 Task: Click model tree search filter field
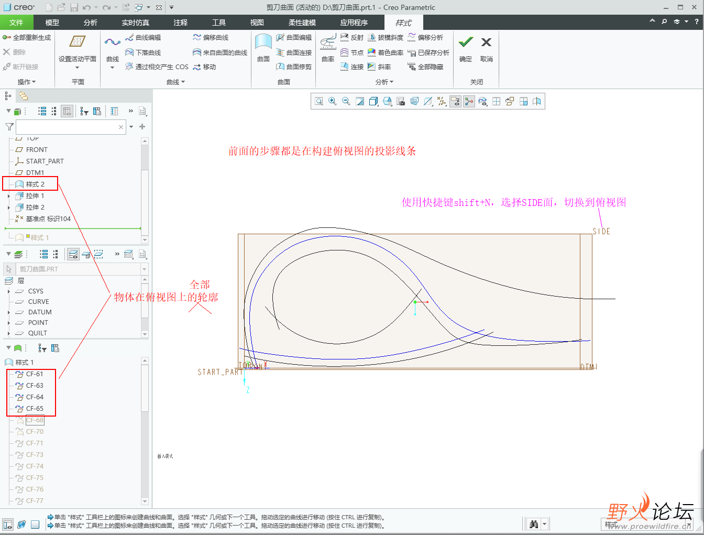tap(71, 127)
